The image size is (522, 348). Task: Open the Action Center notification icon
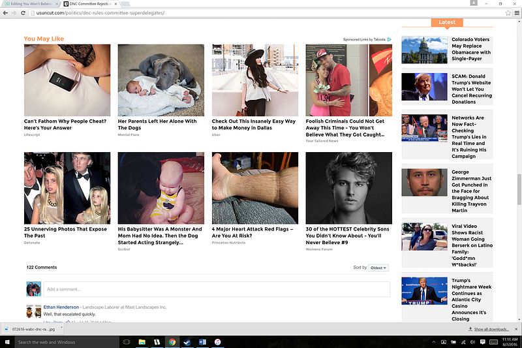point(482,342)
